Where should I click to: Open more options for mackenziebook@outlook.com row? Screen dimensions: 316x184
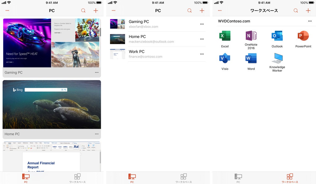(x=202, y=39)
